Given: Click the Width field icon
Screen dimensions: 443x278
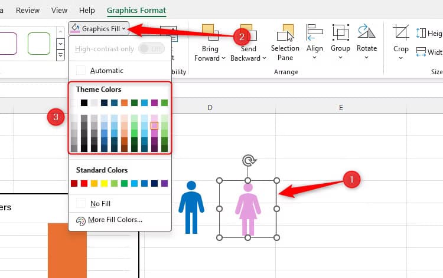Looking at the screenshot, I should (x=421, y=52).
